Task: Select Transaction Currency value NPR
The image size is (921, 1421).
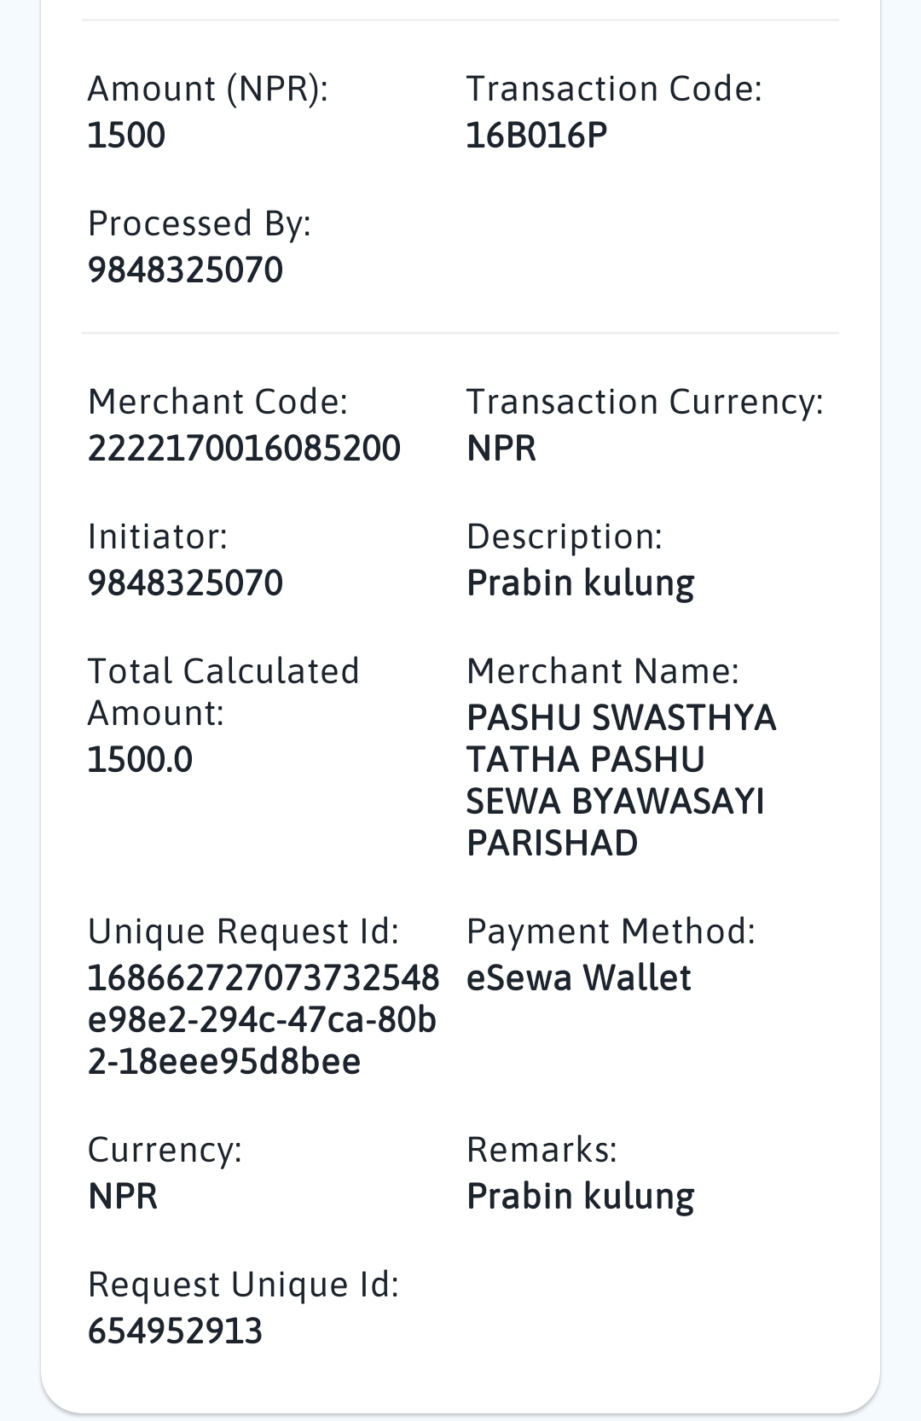Action: [x=501, y=449]
